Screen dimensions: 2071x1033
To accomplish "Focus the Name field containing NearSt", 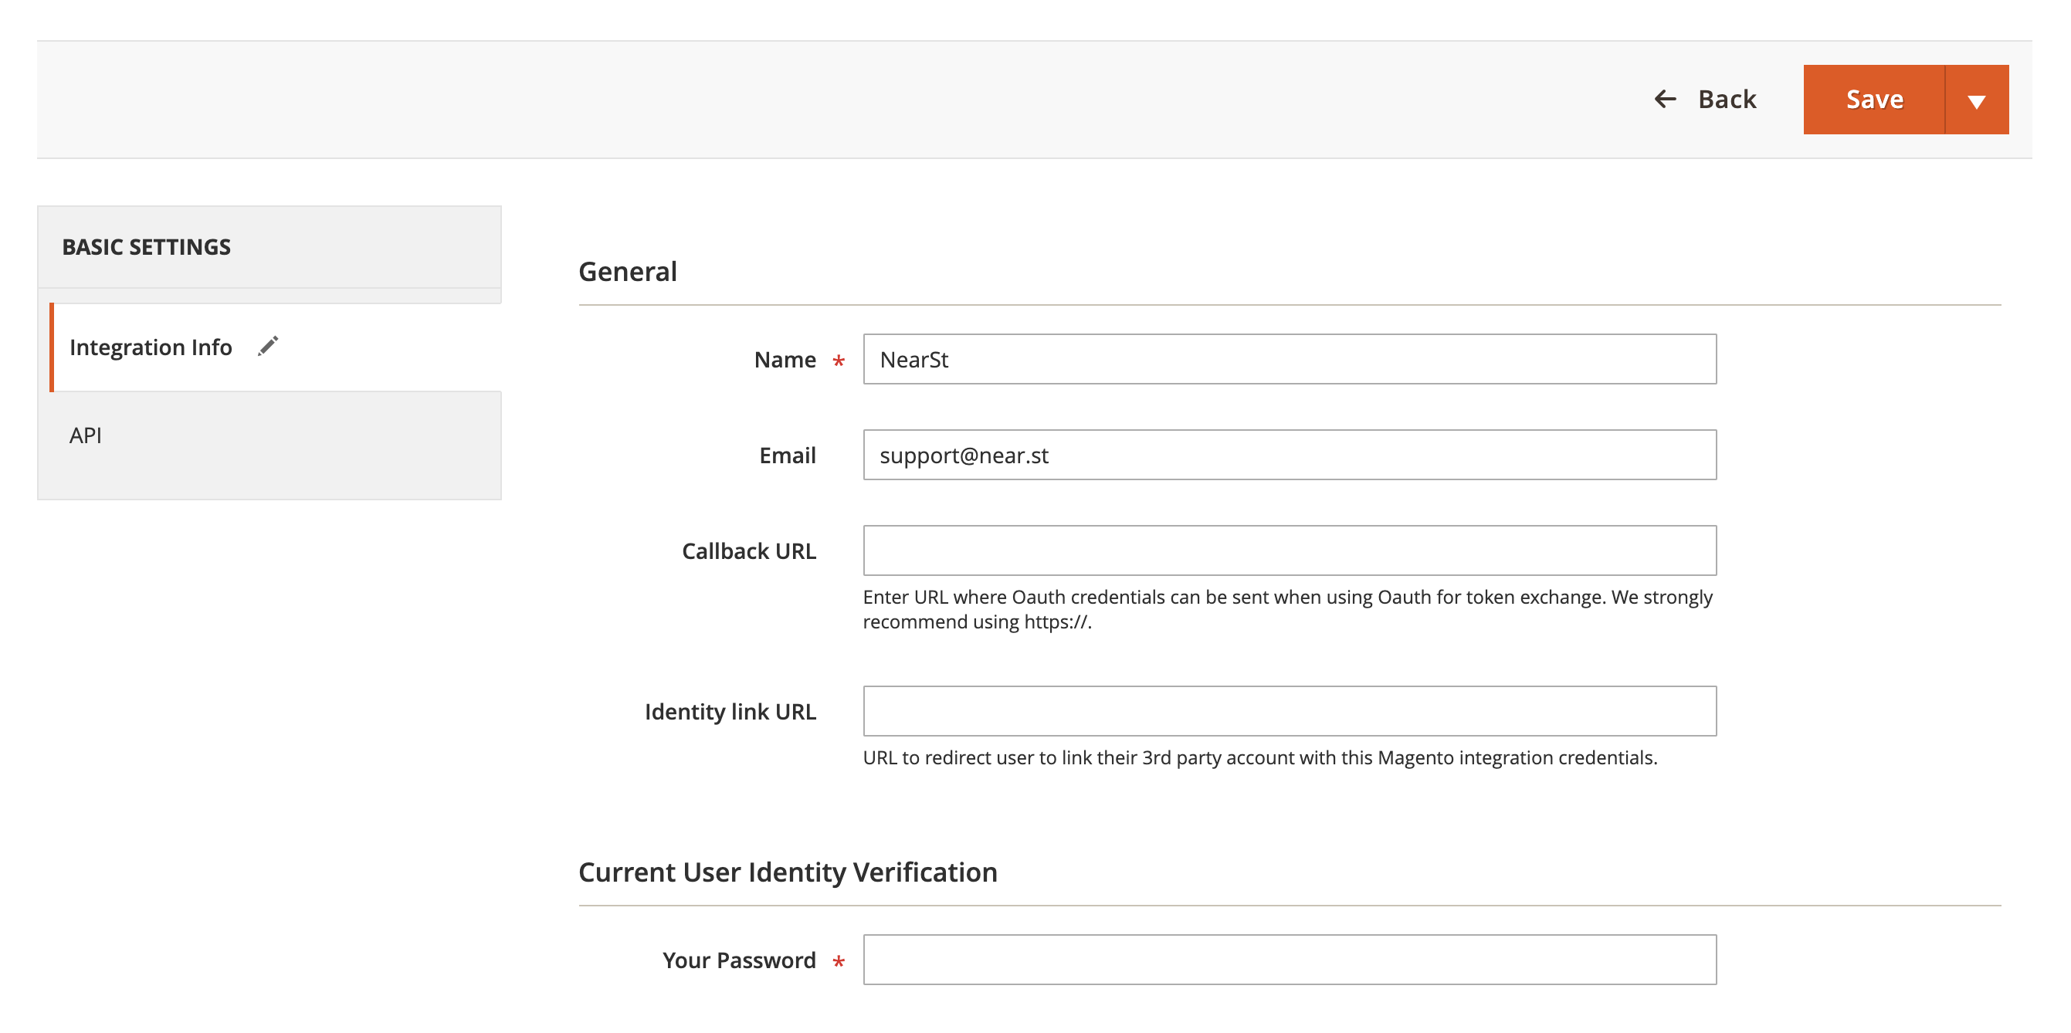I will (1289, 359).
